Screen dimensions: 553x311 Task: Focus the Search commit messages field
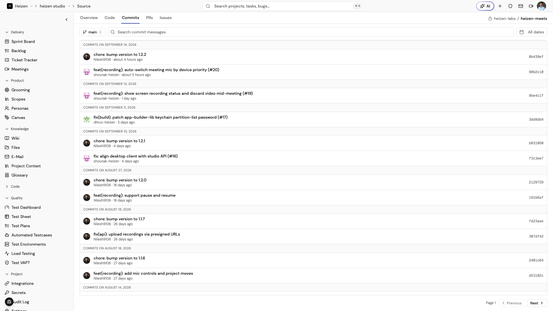(x=311, y=32)
